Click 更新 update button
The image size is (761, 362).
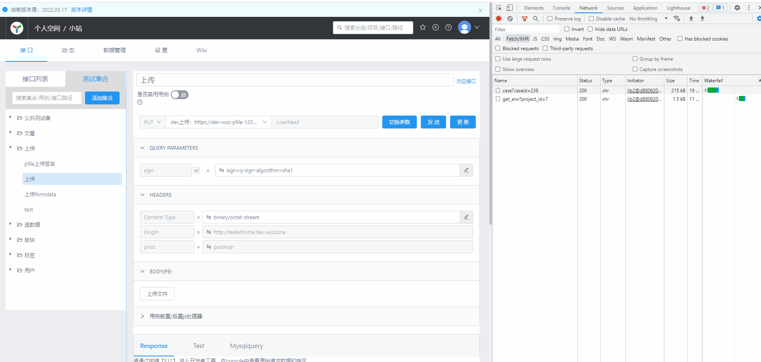463,122
